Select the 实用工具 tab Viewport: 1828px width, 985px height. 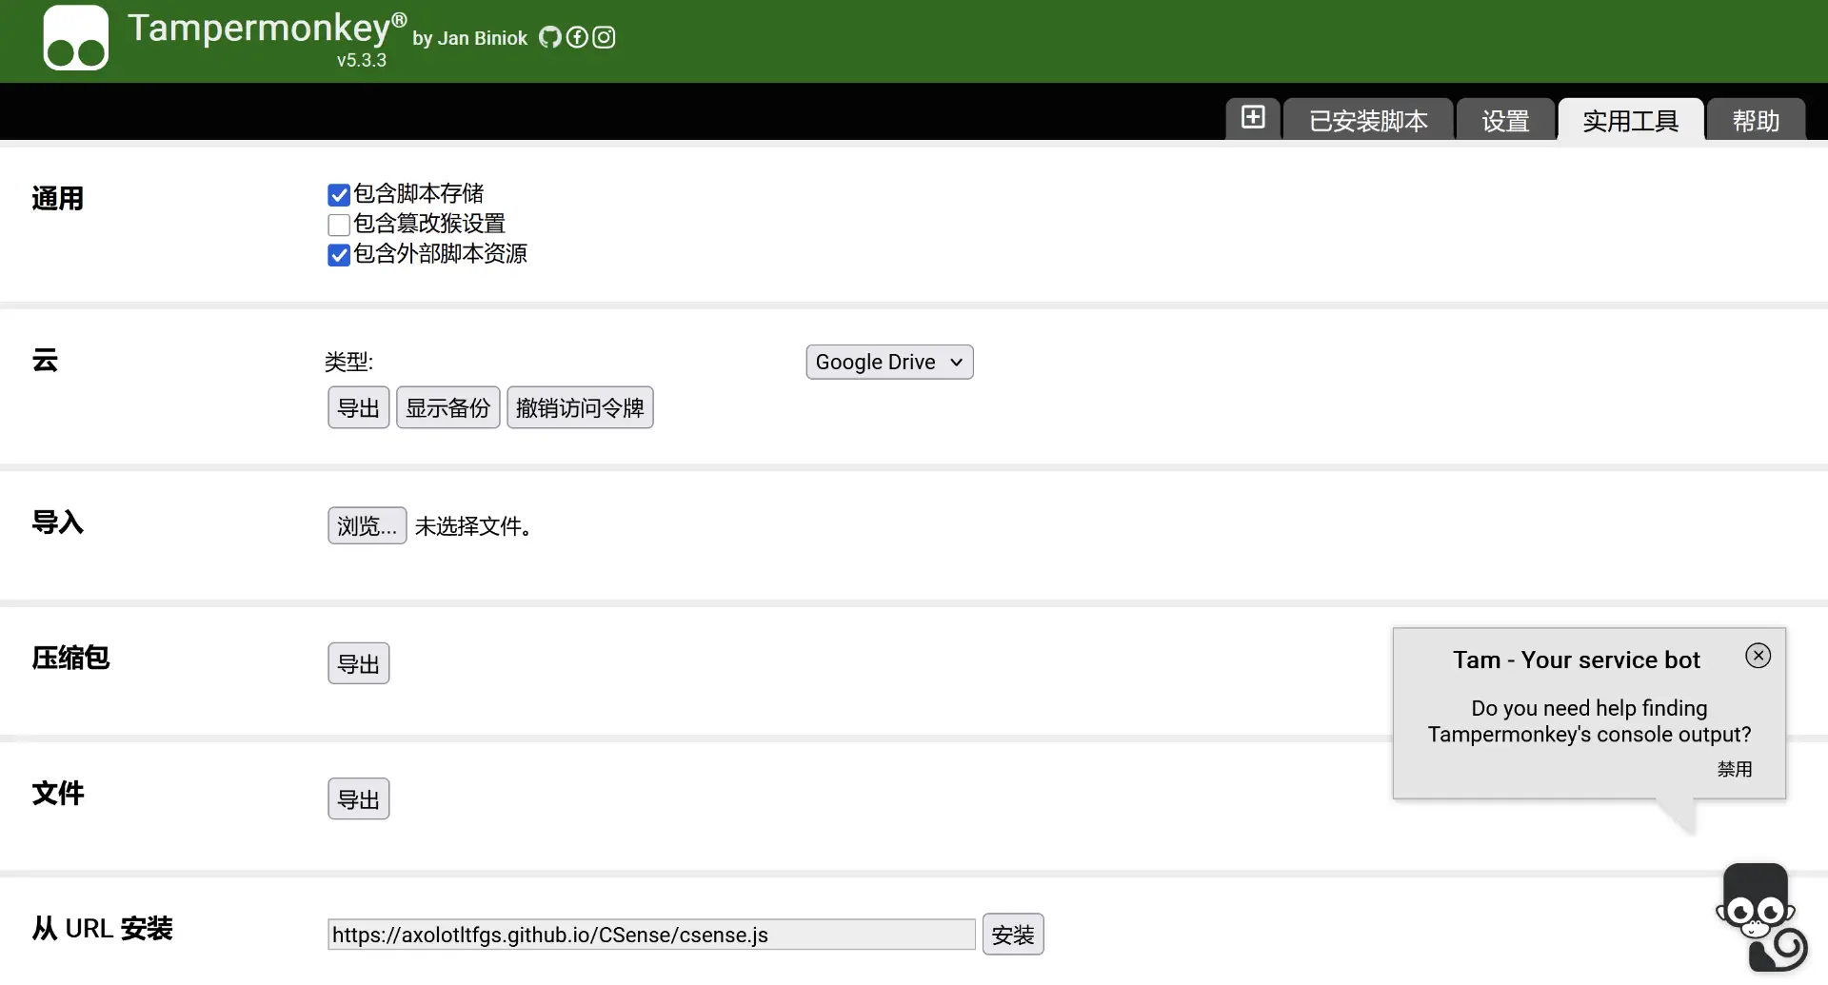click(1630, 120)
